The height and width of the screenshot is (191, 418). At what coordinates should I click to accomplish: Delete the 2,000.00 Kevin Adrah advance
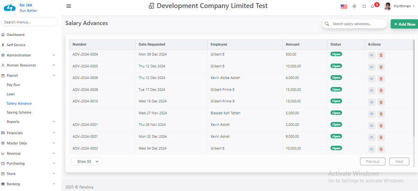[381, 126]
